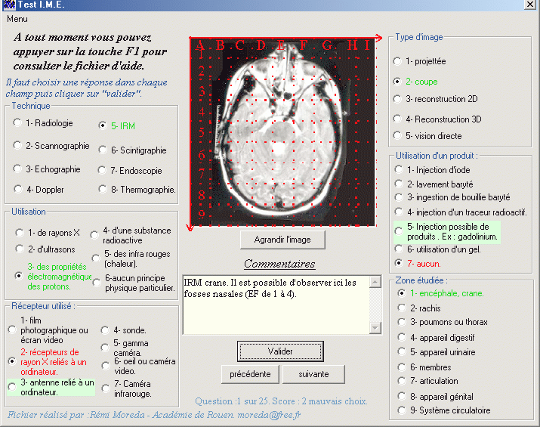This screenshot has height=427, width=540.
Task: Go to next question with suivante
Action: coord(313,374)
